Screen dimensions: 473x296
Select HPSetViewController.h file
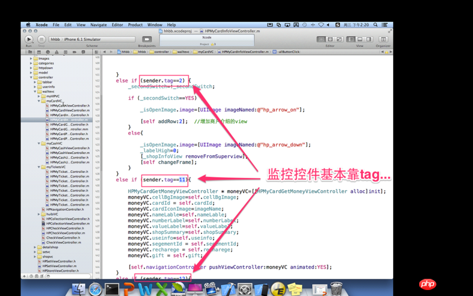57,261
